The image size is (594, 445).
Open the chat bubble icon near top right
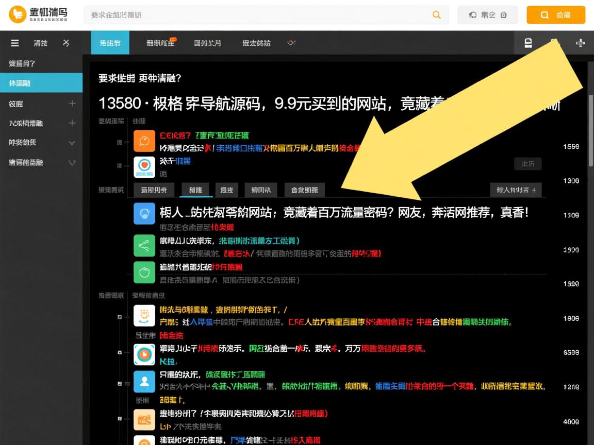pos(474,15)
